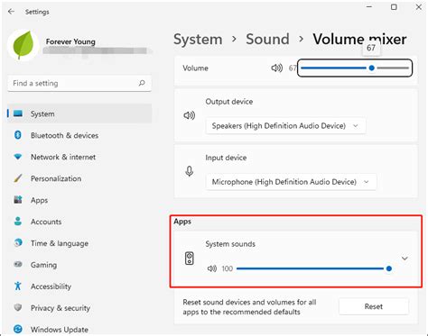
Task: Open the Microphone input device dropdown
Action: (291, 182)
